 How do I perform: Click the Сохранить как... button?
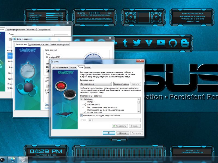[x=121, y=84]
